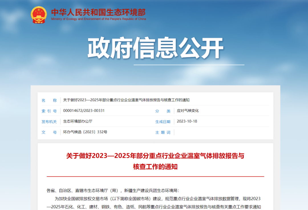Click the white info table area
The width and height of the screenshot is (308, 210).
click(x=154, y=116)
